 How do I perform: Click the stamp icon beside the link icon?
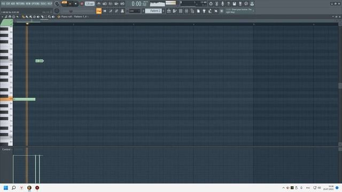click(x=122, y=11)
